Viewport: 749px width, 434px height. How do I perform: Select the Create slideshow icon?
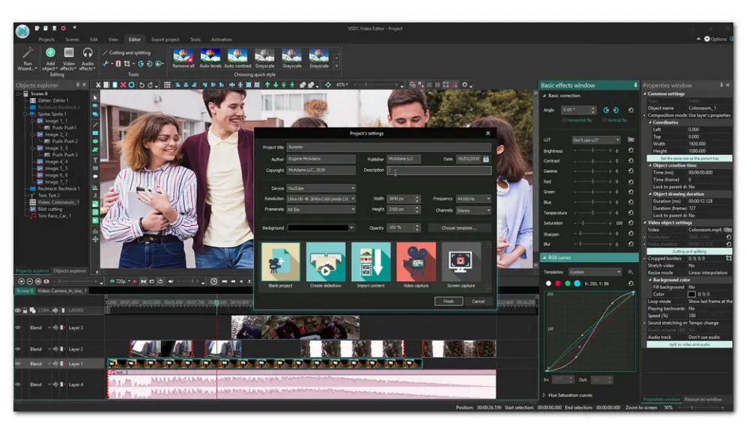tap(326, 262)
